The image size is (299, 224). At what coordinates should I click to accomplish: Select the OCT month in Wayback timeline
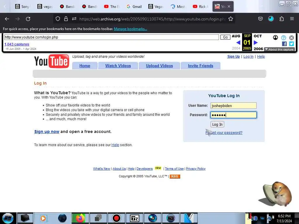pos(258,36)
